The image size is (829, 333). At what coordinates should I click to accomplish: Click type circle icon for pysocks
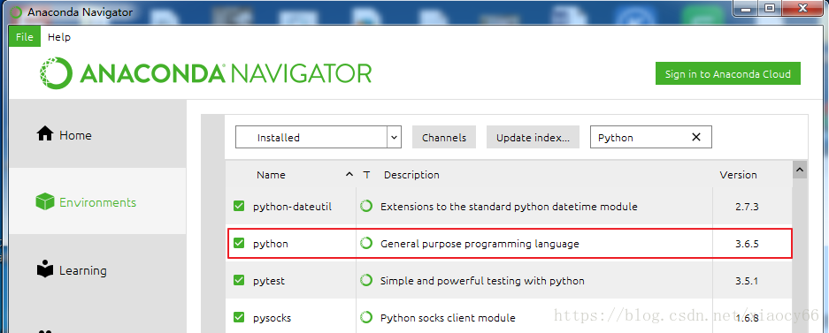click(x=366, y=317)
